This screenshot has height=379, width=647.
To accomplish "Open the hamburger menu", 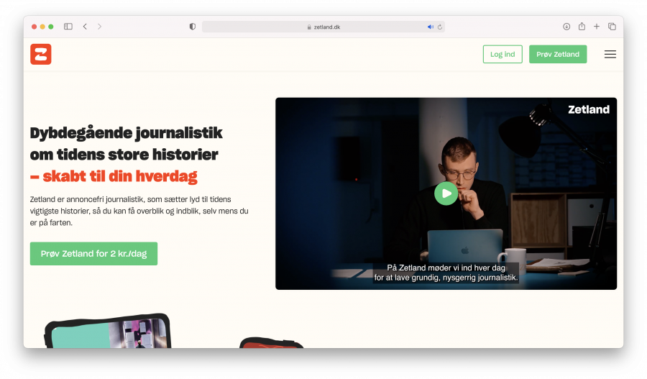I will click(x=610, y=54).
